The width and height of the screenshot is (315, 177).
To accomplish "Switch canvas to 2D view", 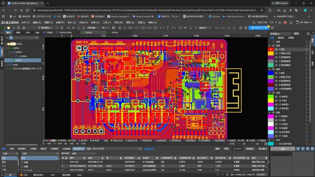I will click(68, 28).
